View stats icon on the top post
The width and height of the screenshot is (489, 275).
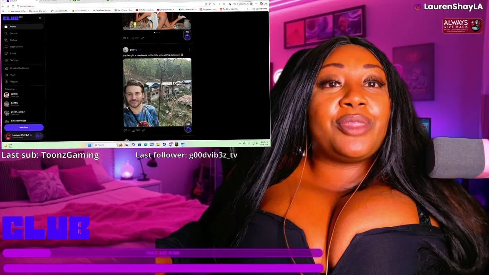pyautogui.click(x=133, y=38)
